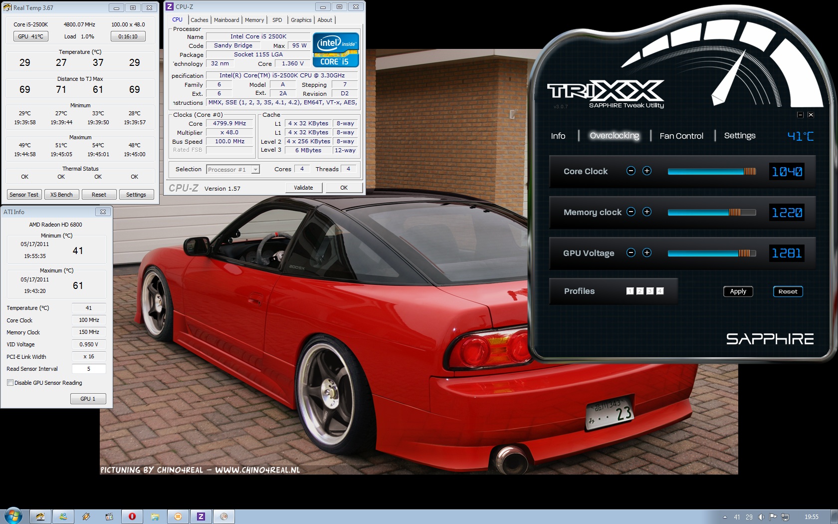
Task: Click the CPU-Z taskbar icon
Action: click(x=201, y=517)
